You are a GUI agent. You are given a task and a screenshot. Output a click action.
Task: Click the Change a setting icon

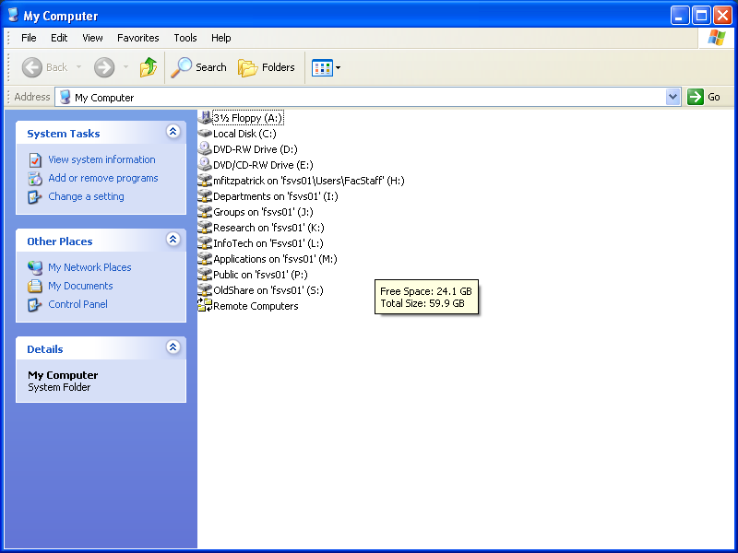(x=35, y=196)
